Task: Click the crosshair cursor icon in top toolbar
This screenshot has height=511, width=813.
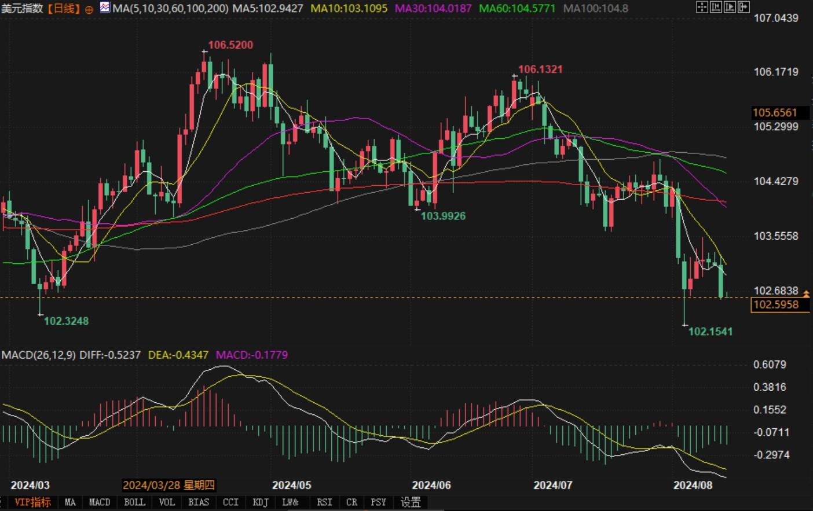Action: 702,8
